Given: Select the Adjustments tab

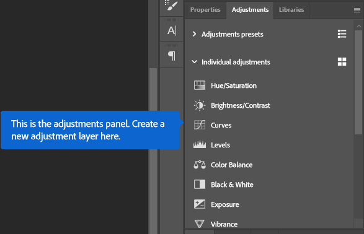Looking at the screenshot, I should (x=250, y=10).
